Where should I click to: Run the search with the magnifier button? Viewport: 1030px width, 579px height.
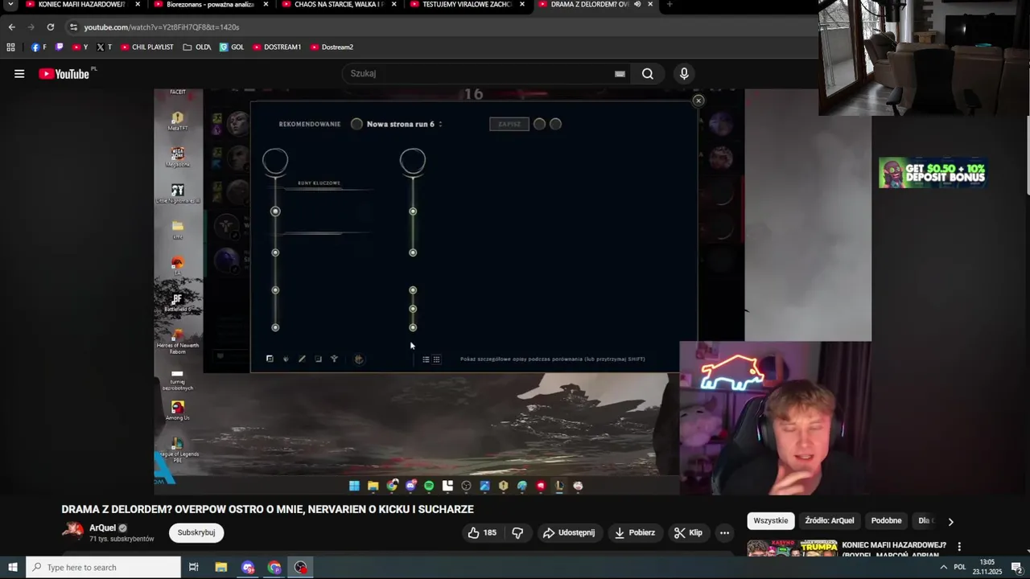(647, 73)
